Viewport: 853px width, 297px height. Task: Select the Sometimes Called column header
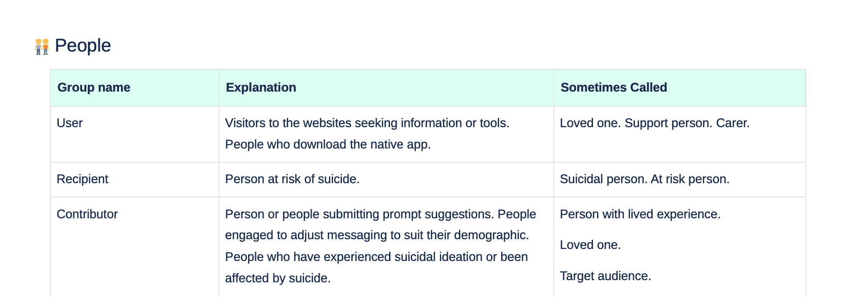(x=679, y=88)
